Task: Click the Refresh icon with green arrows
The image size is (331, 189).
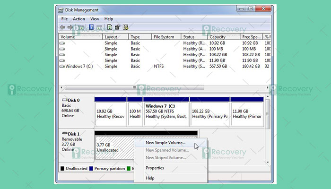Action: coord(110,27)
